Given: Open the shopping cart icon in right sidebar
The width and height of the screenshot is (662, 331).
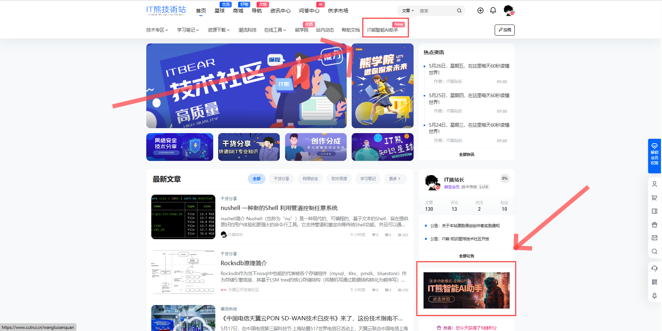Looking at the screenshot, I should pyautogui.click(x=655, y=198).
